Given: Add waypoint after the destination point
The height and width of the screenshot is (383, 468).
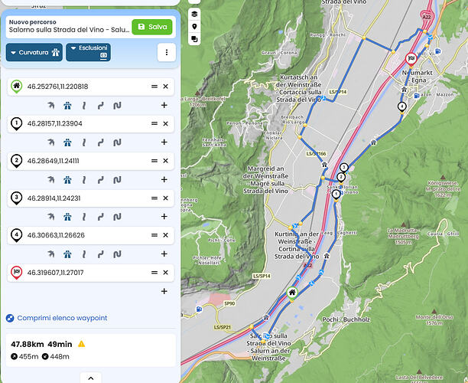Looking at the screenshot, I should click(x=164, y=291).
